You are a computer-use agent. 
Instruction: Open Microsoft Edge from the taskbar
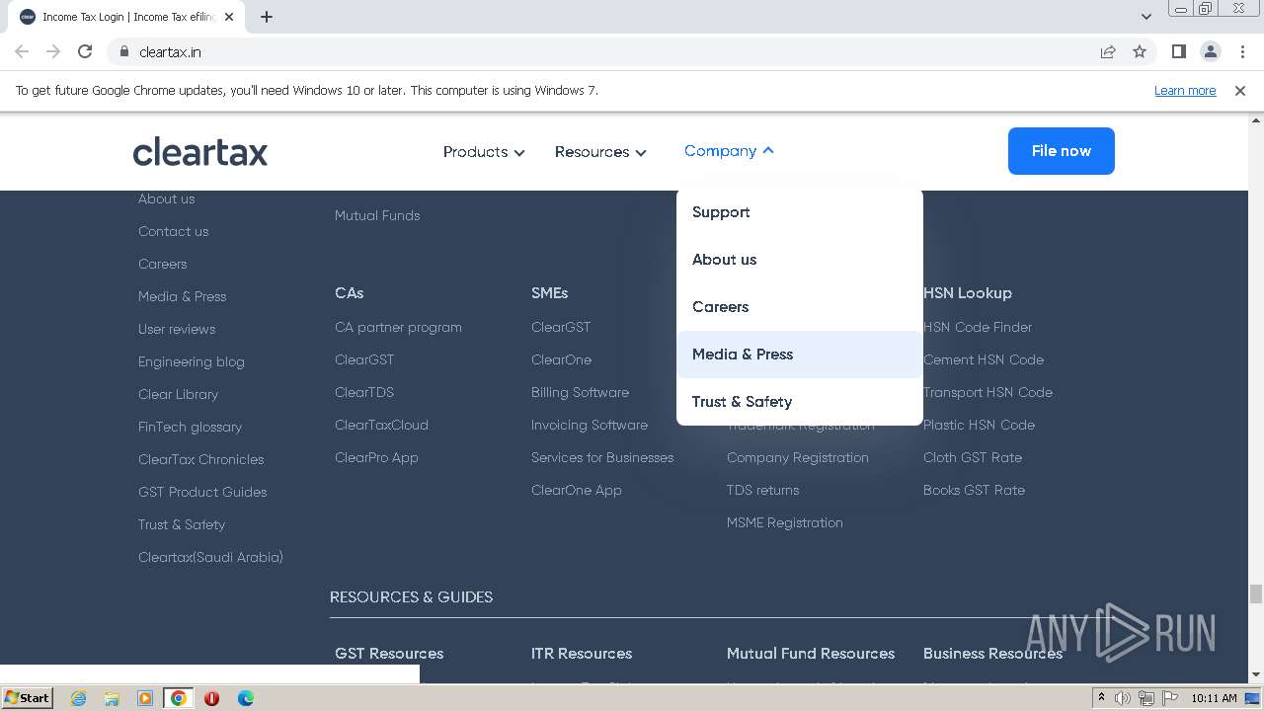pos(246,698)
